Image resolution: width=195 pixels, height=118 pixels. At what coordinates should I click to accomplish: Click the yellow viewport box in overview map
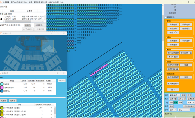[x=48, y=45]
